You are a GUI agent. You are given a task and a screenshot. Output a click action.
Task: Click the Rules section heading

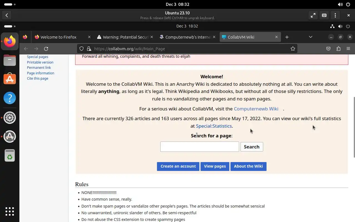coord(82,184)
